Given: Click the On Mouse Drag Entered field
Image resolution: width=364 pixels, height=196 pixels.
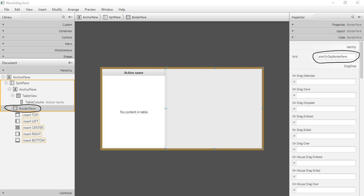Looking at the screenshot, I should tap(326, 163).
